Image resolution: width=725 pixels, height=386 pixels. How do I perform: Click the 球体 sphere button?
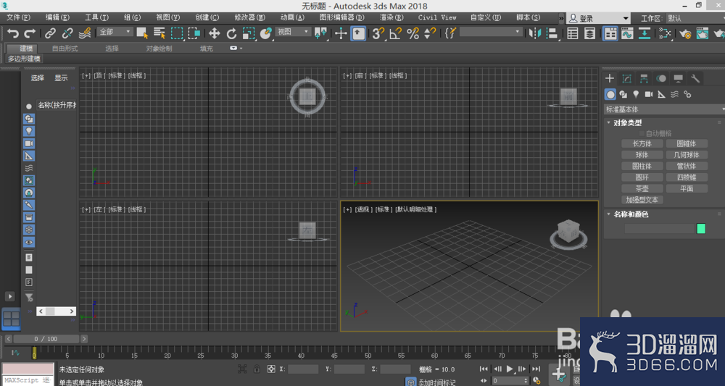coord(642,155)
